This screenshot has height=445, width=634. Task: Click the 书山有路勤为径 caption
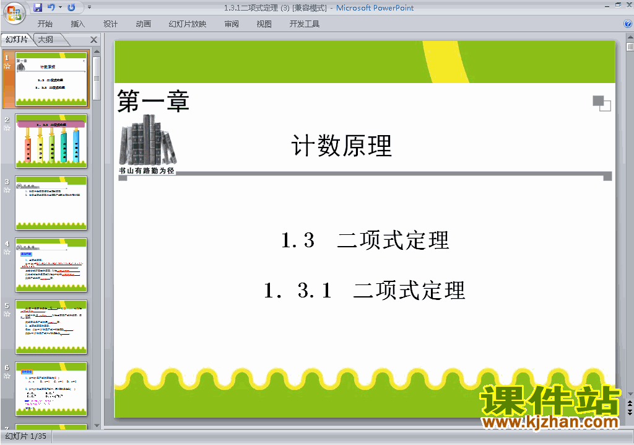[147, 171]
